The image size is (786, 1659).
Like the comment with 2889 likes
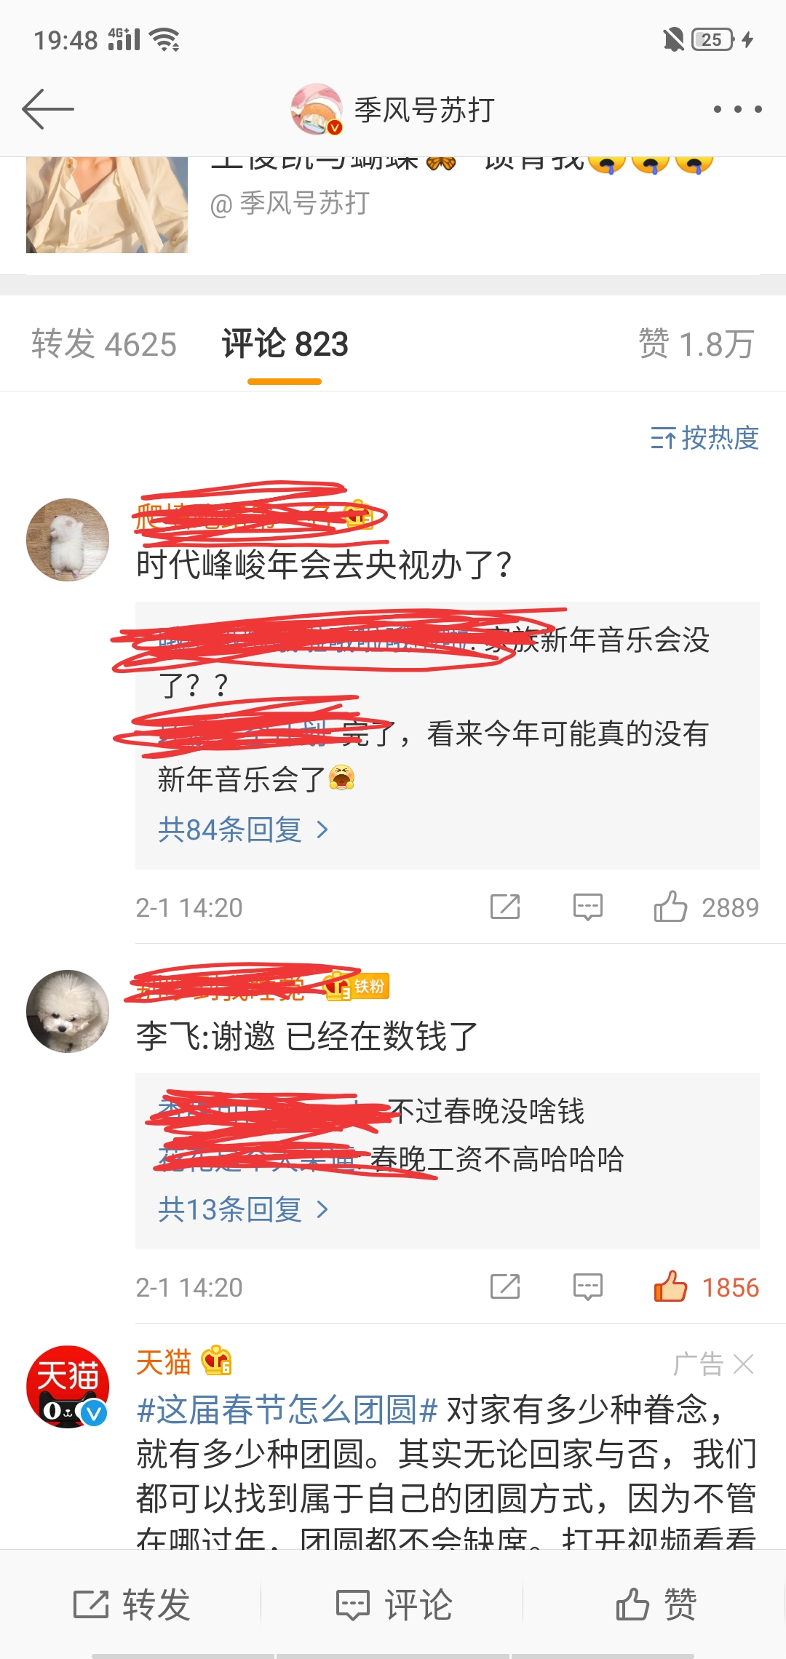tap(670, 907)
